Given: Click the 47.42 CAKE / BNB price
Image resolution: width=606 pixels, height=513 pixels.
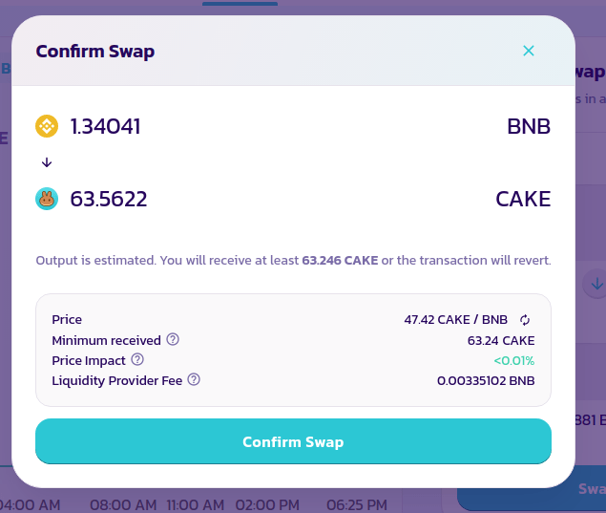Looking at the screenshot, I should 455,320.
